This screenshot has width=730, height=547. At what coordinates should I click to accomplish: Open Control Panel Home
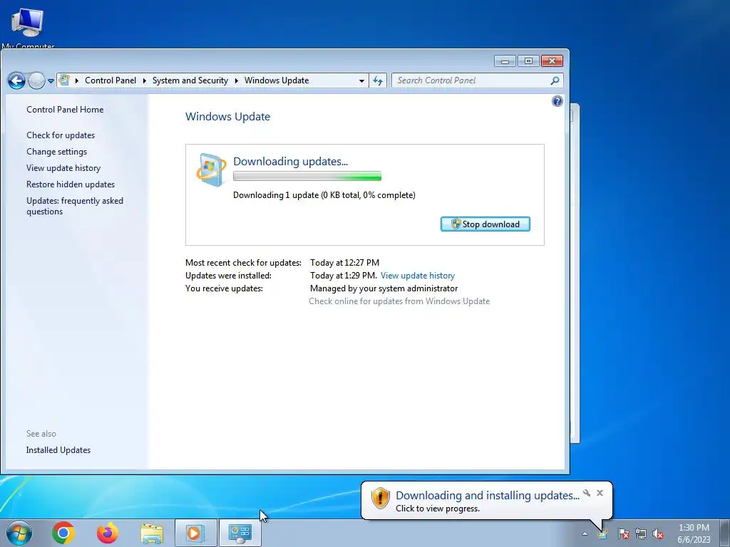coord(65,109)
